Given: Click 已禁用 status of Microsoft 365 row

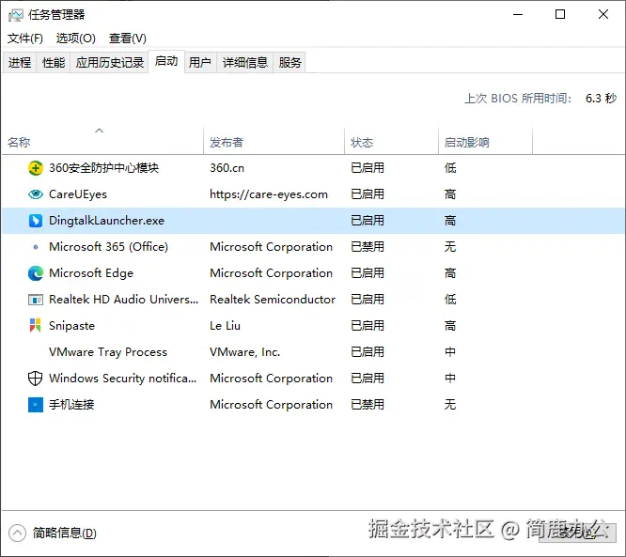Looking at the screenshot, I should point(368,247).
